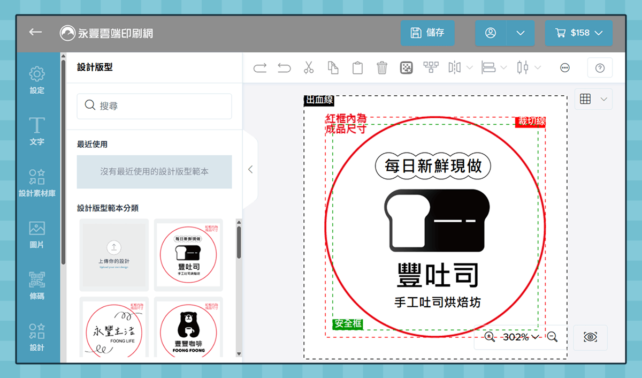Open the more options ellipsis
Viewport: 642px width, 378px height.
pyautogui.click(x=565, y=68)
